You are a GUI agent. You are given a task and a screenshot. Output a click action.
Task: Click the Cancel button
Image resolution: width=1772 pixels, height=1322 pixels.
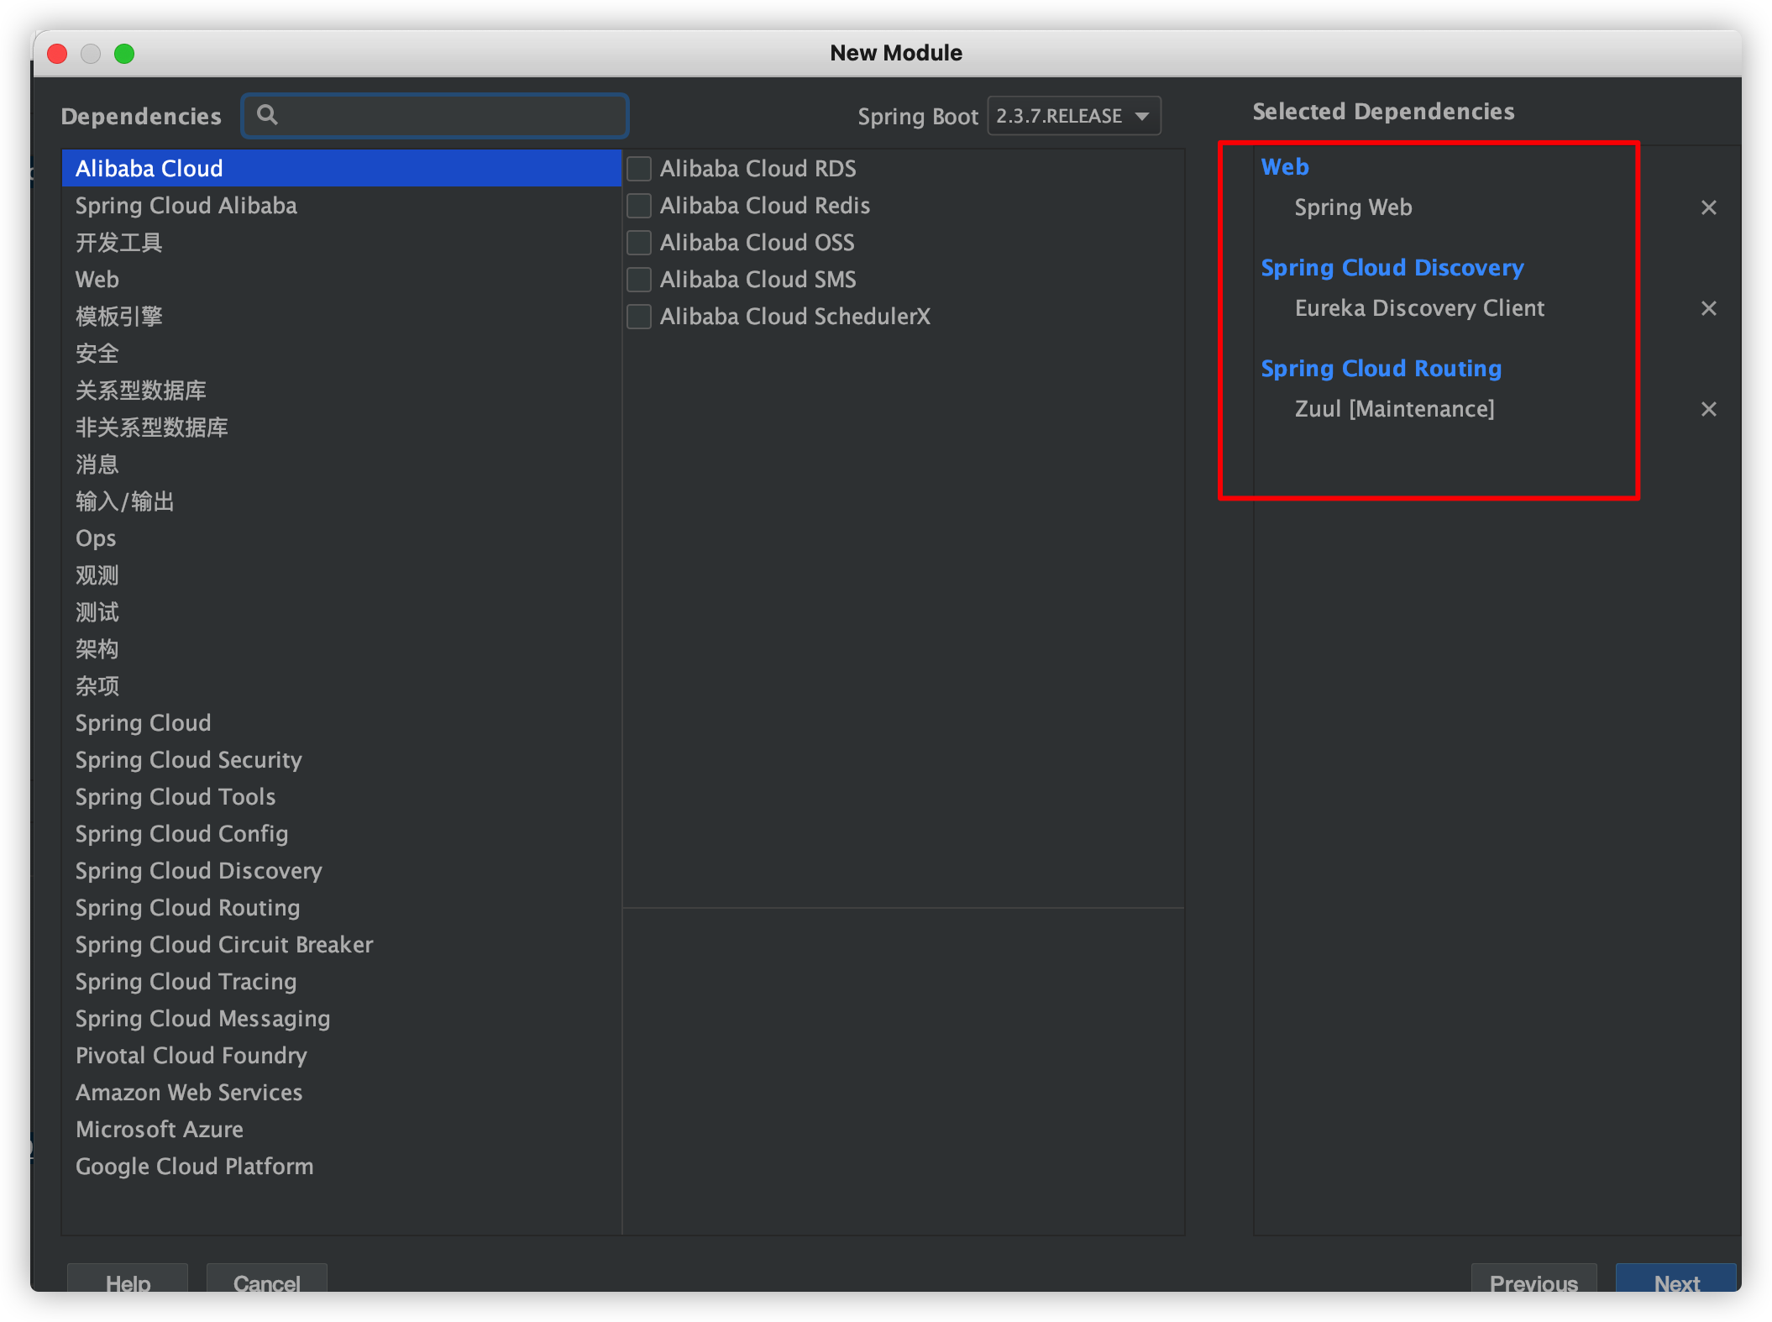click(266, 1279)
